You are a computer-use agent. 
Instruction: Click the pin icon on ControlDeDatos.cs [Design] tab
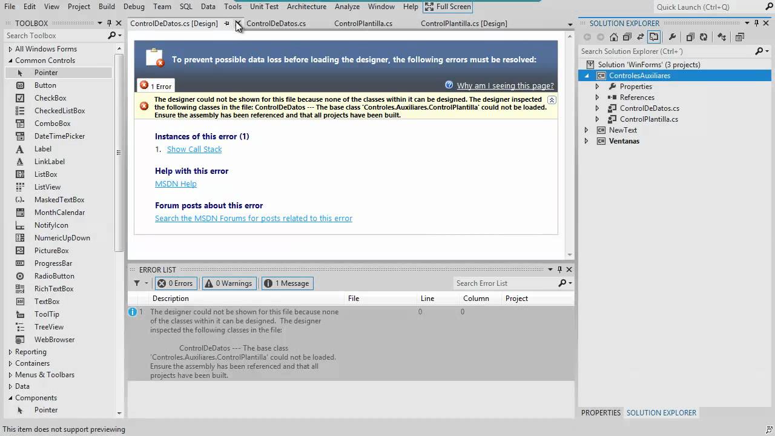[227, 24]
